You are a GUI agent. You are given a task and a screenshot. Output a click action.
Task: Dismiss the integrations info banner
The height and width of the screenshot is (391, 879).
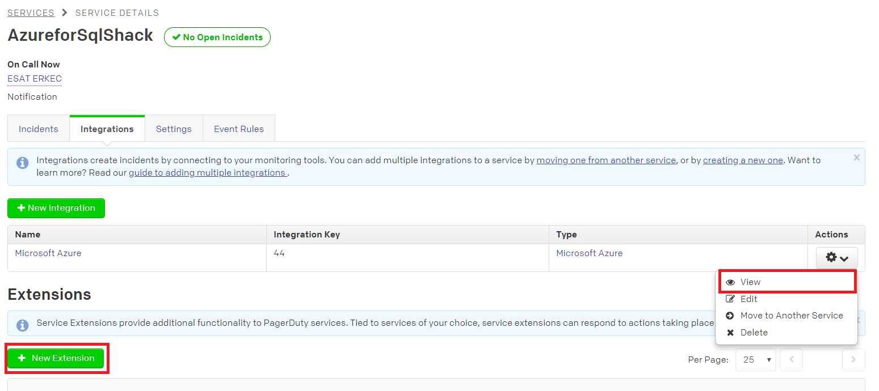[x=856, y=158]
